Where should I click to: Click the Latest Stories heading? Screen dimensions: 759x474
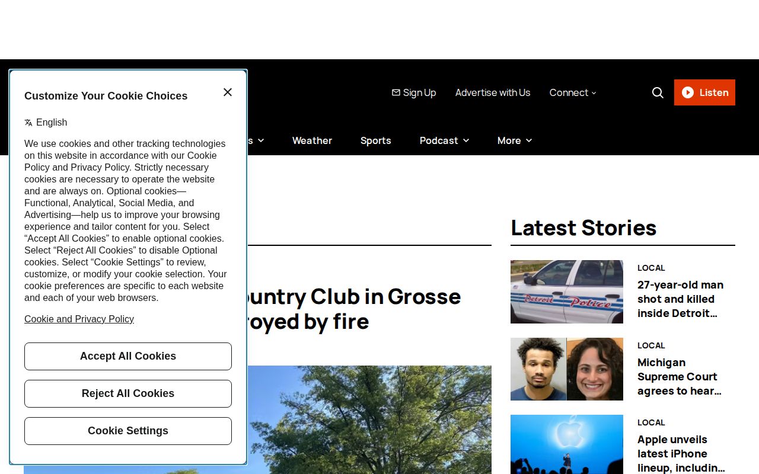click(x=583, y=228)
